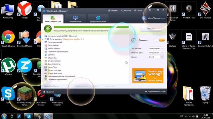Click the time field stepper arrows
Image resolution: width=213 pixels, height=119 pixels.
point(162,57)
